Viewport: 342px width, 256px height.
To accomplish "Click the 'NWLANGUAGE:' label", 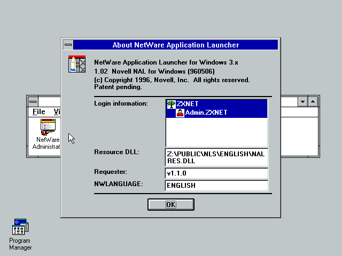I will click(119, 184).
